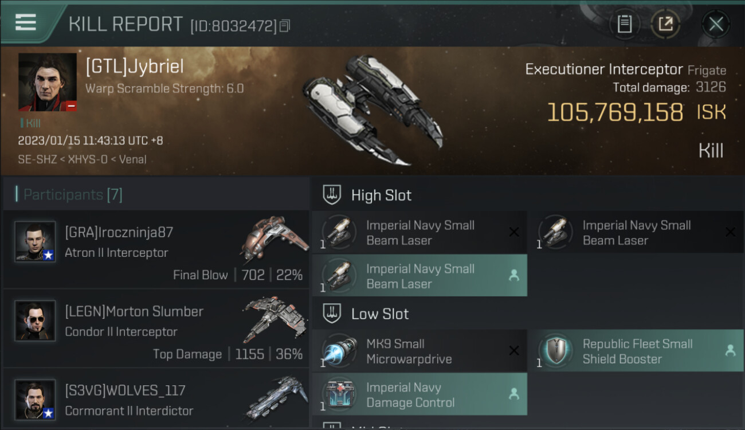The width and height of the screenshot is (745, 430).
Task: Copy the kill report ID
Action: pyautogui.click(x=285, y=25)
